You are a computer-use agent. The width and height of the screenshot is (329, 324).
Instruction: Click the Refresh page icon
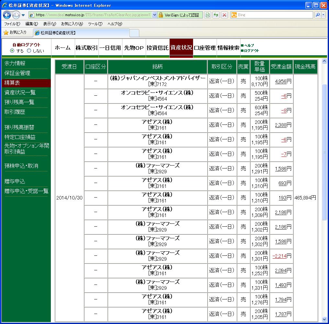[x=216, y=15]
